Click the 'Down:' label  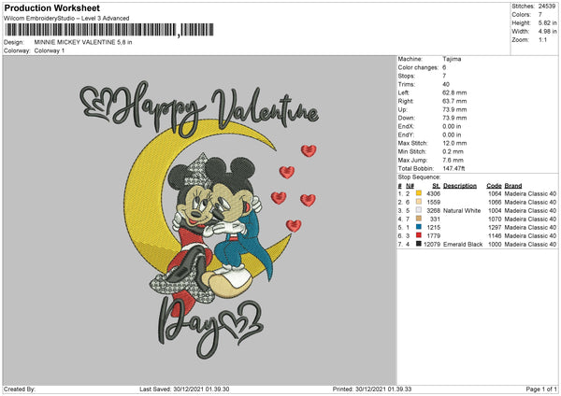pos(406,118)
